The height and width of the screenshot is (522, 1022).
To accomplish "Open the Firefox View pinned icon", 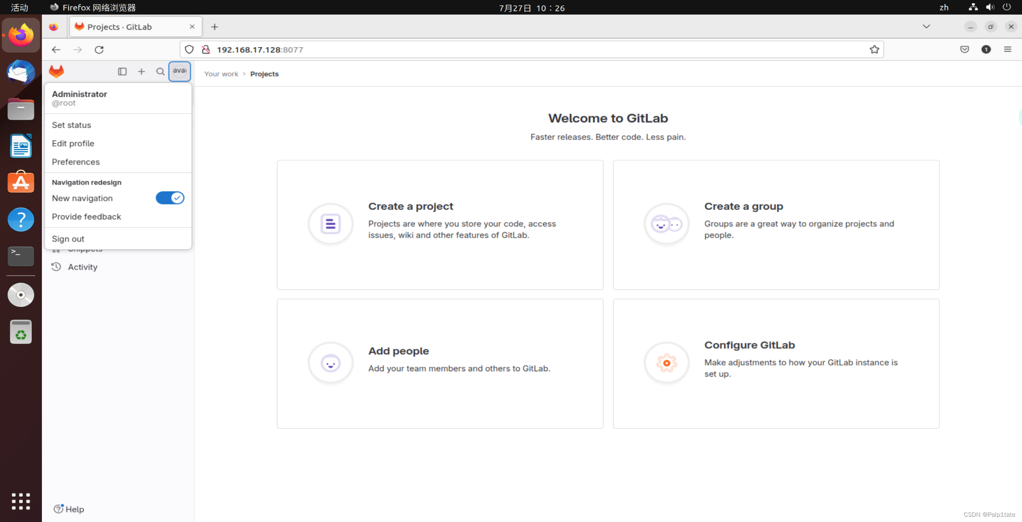I will [54, 27].
